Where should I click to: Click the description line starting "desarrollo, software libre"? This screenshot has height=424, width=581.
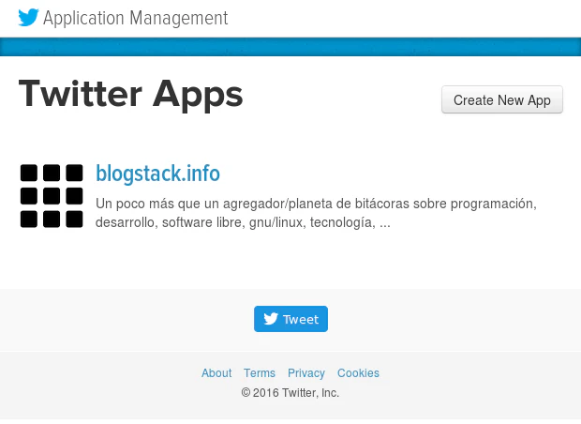[234, 223]
